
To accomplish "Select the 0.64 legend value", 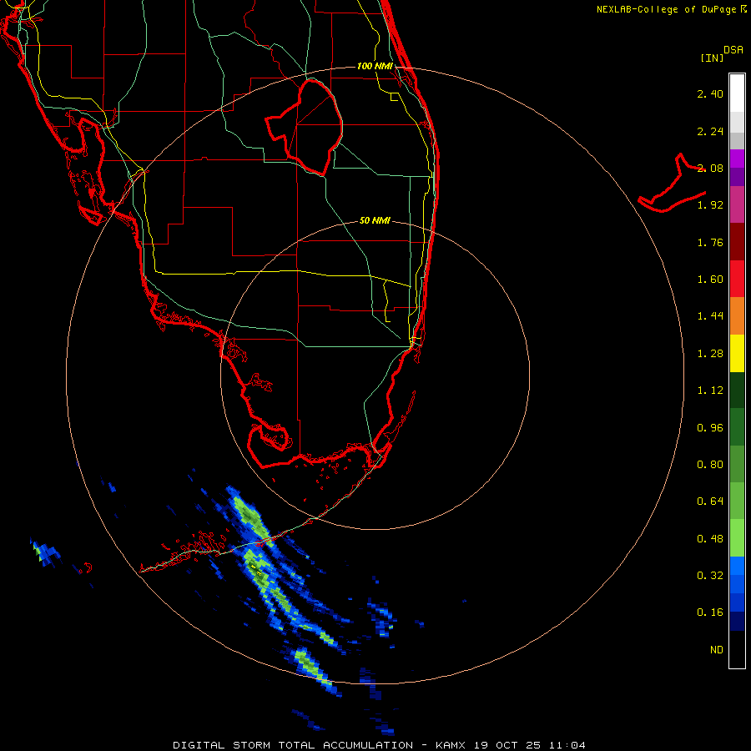I will [x=710, y=502].
